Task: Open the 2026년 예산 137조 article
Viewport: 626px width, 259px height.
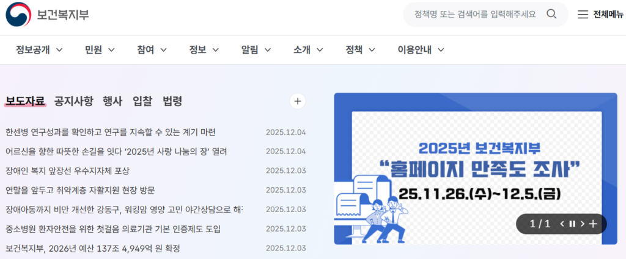Action: point(92,248)
